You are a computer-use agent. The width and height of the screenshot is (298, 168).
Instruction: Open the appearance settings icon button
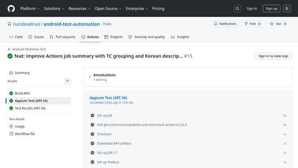pos(287,9)
